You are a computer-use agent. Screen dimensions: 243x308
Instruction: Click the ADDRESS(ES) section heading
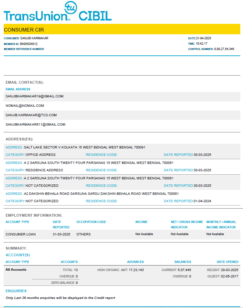19,139
